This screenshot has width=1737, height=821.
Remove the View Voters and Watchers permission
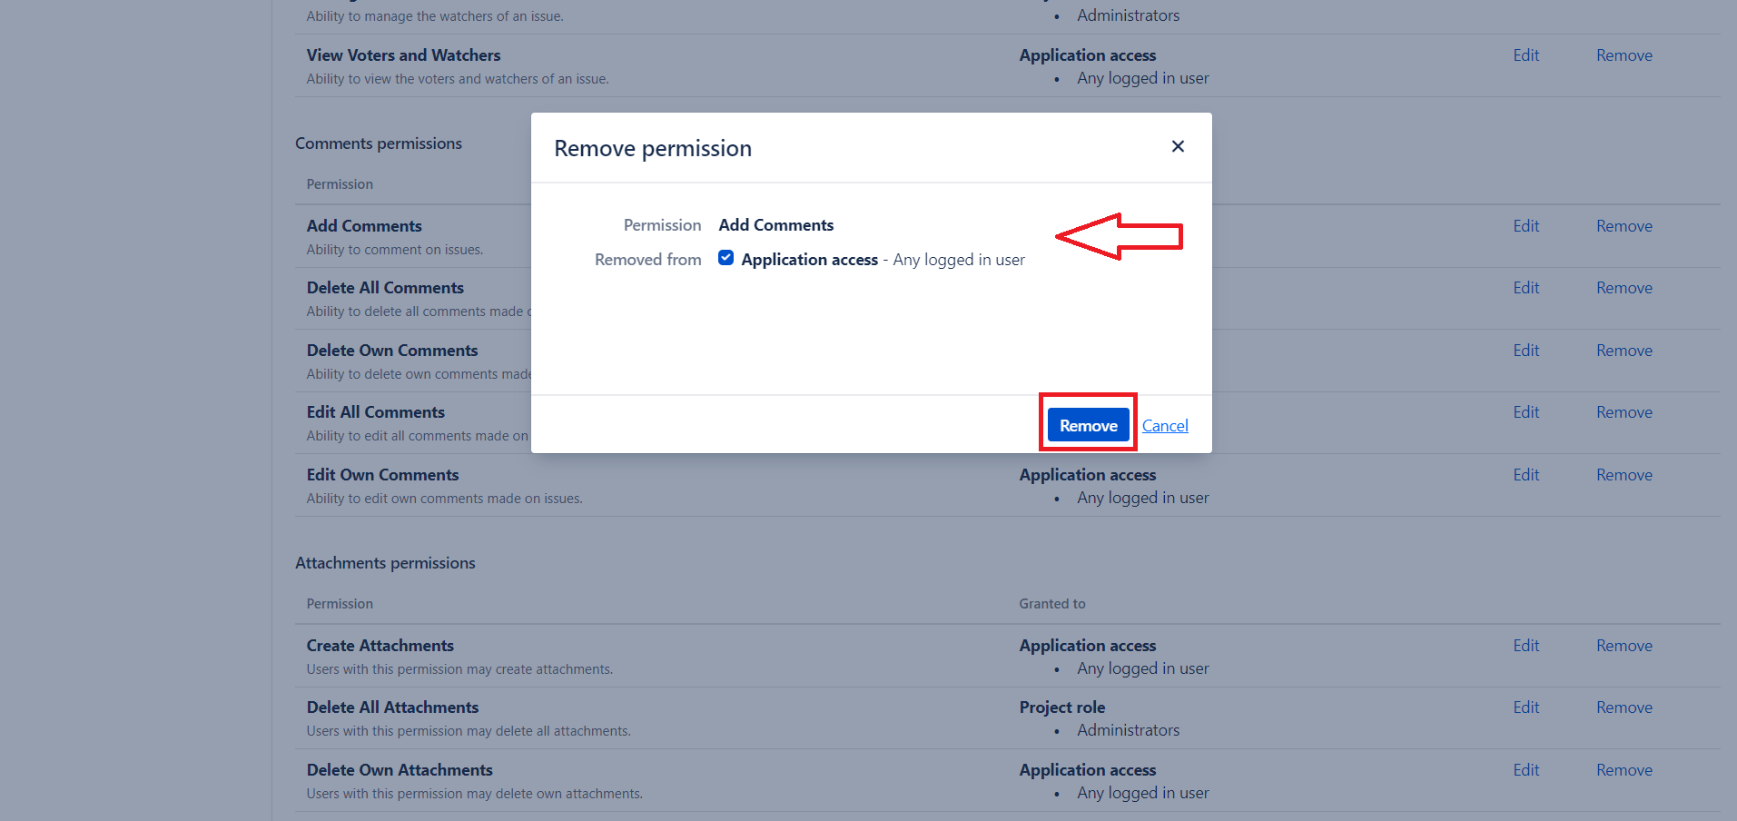click(x=1624, y=55)
